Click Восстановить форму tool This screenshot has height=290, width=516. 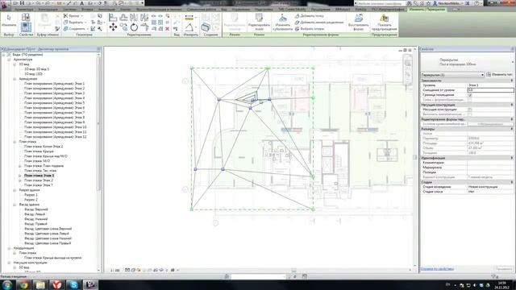(x=358, y=23)
